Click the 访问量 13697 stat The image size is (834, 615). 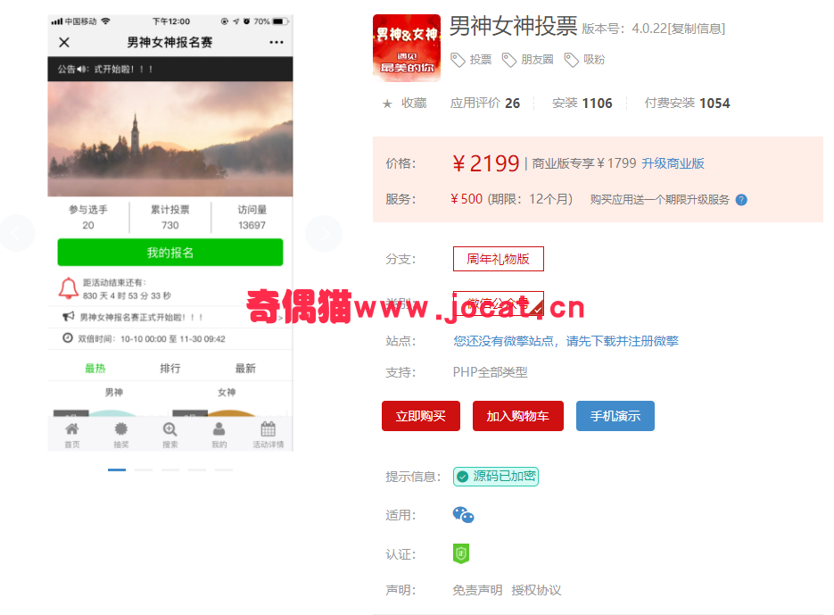click(x=252, y=217)
